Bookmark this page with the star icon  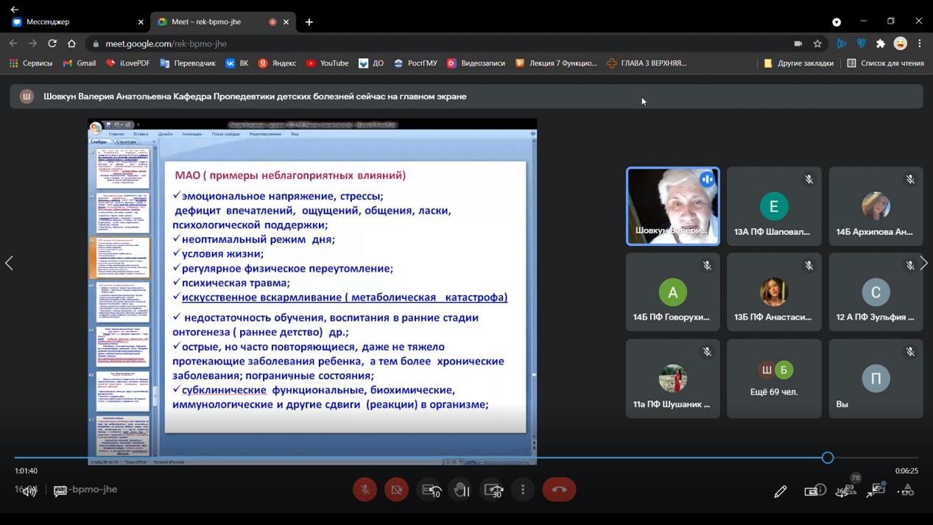click(x=817, y=43)
